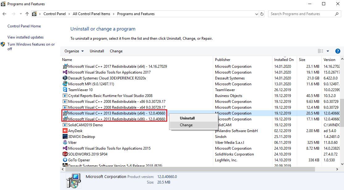Open Turn Windows features on or off

pos(31,46)
